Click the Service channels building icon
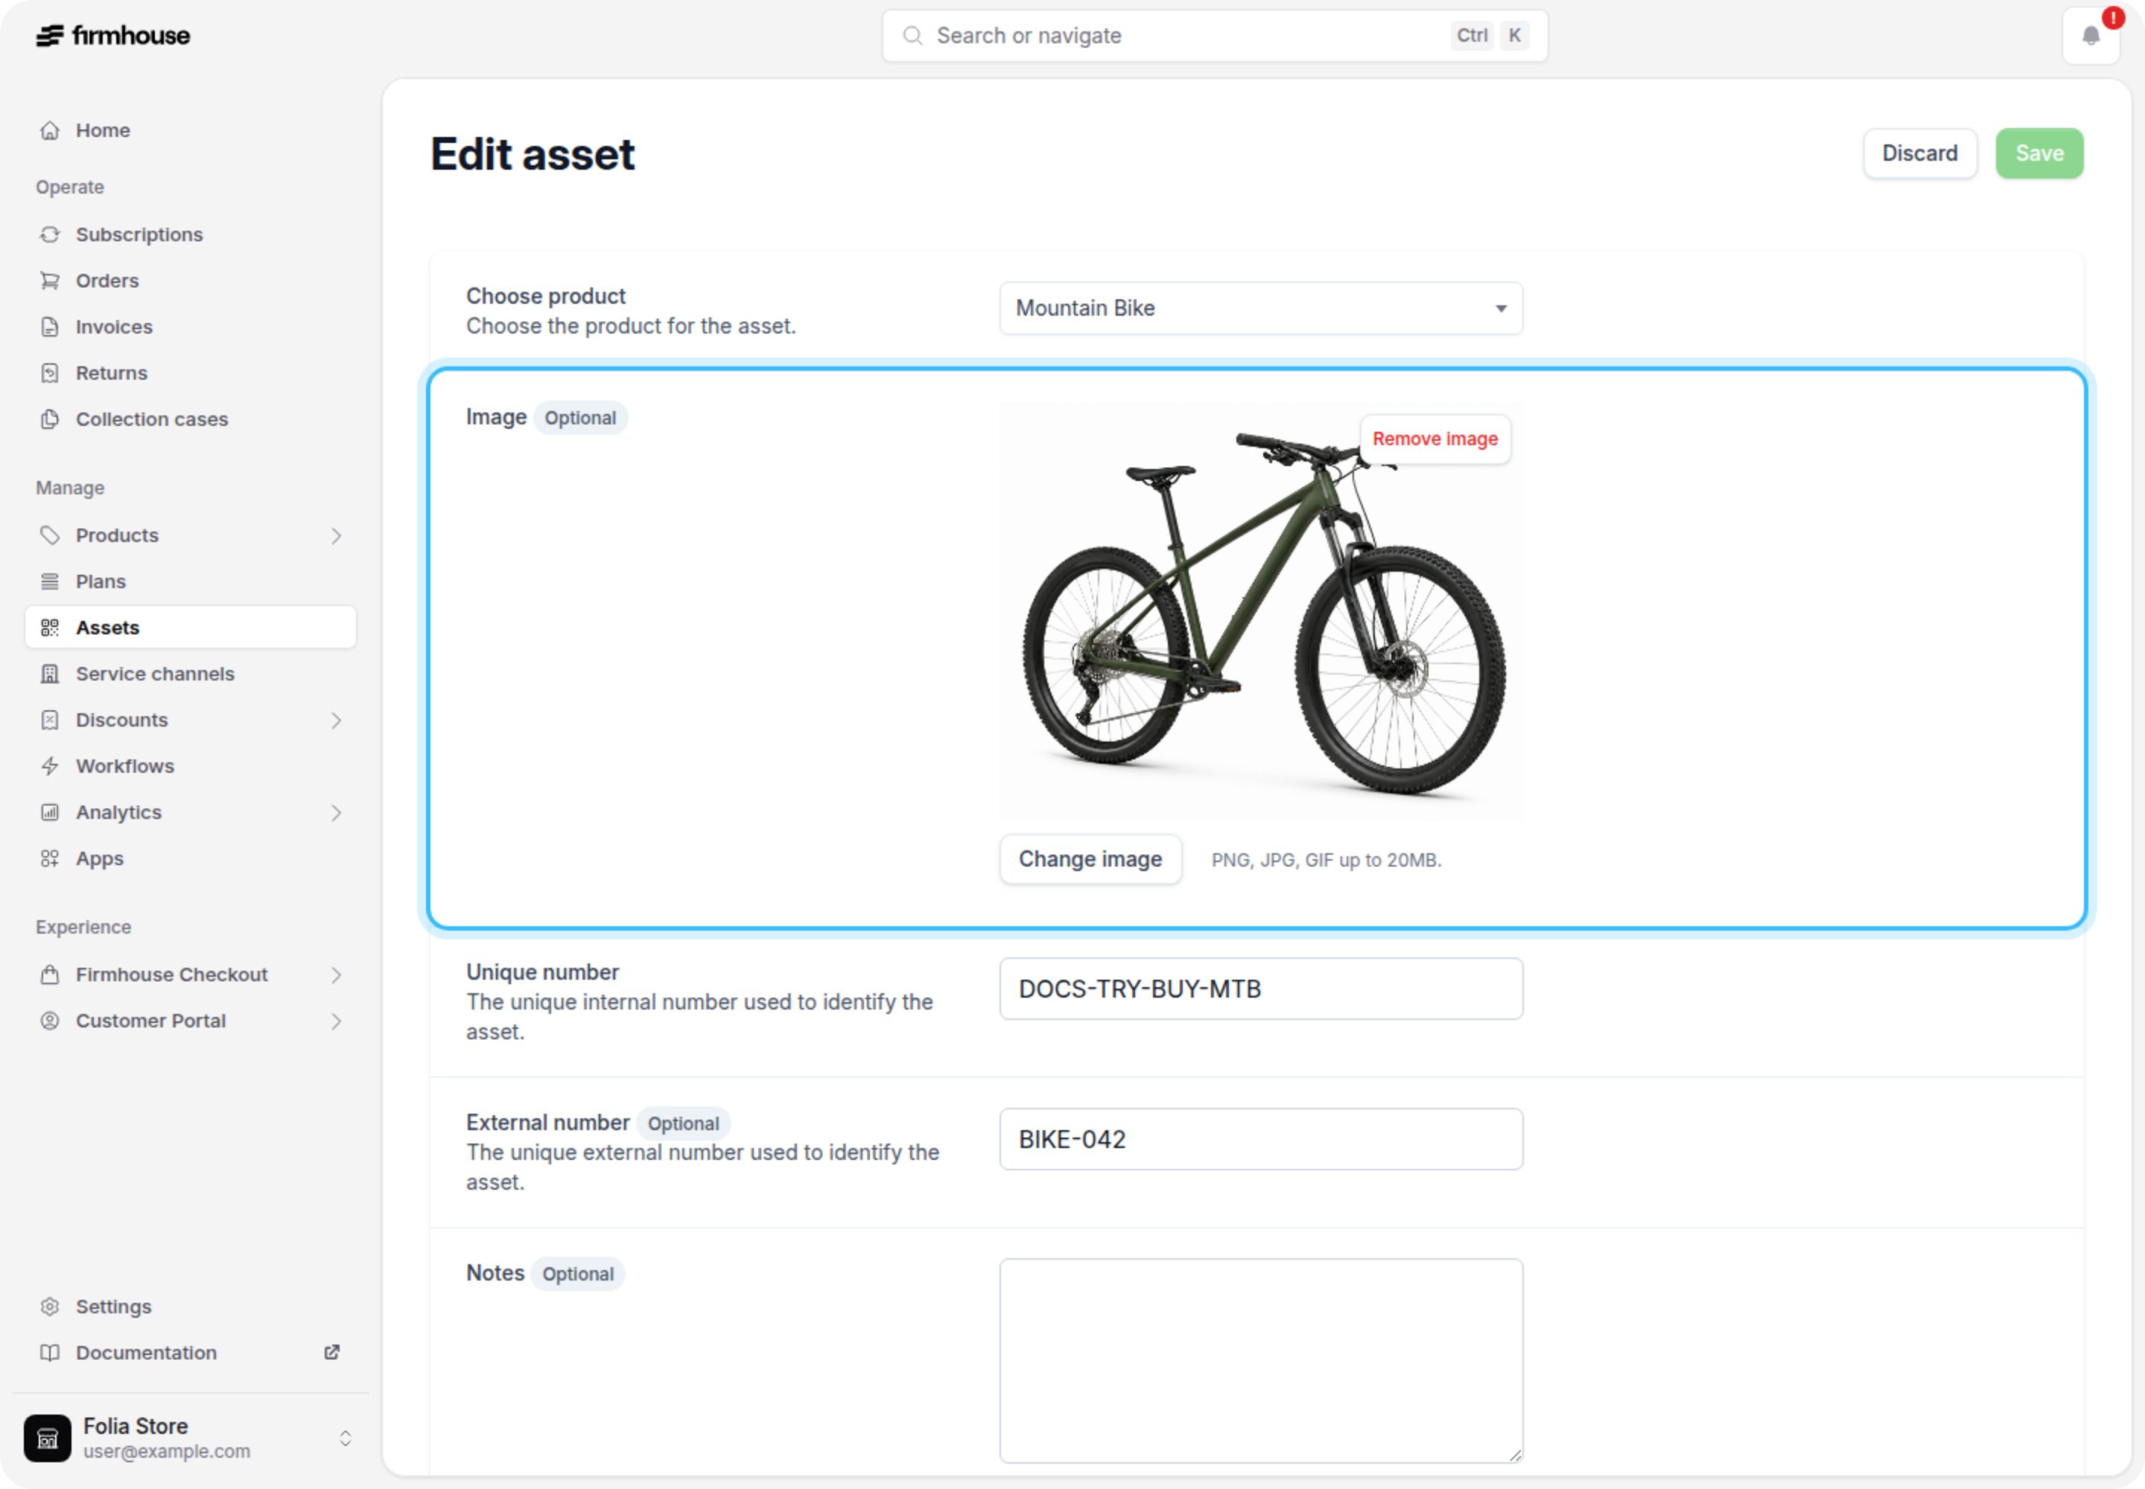 pos(49,674)
